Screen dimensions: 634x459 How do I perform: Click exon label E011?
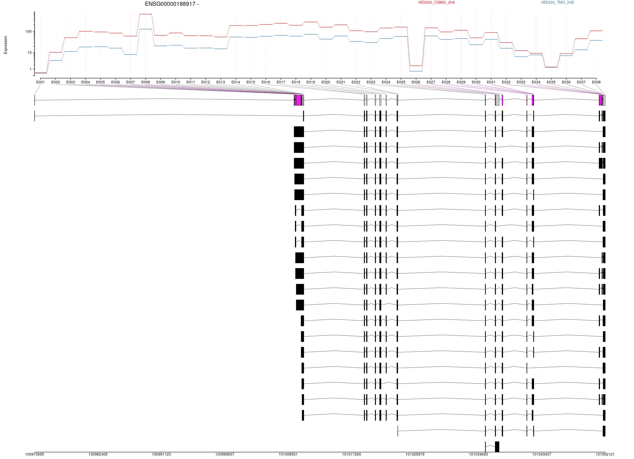pyautogui.click(x=191, y=82)
